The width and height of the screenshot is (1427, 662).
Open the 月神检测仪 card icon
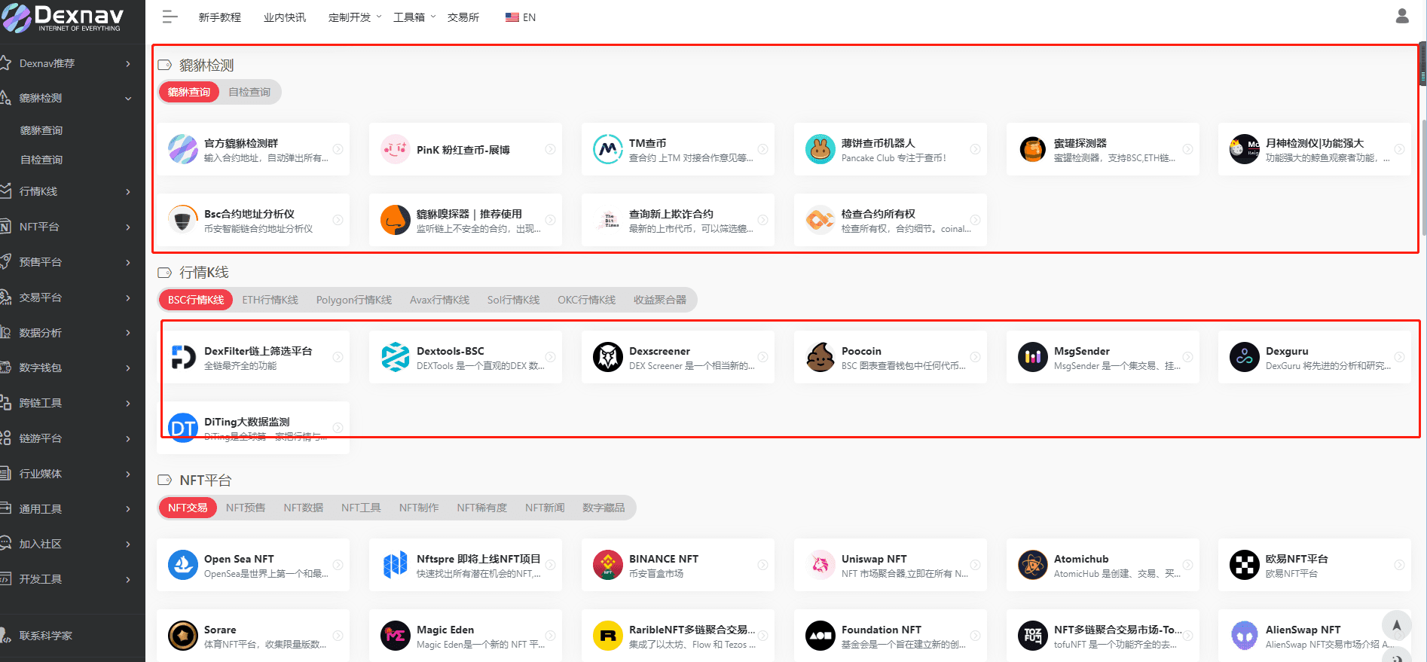[x=1245, y=149]
